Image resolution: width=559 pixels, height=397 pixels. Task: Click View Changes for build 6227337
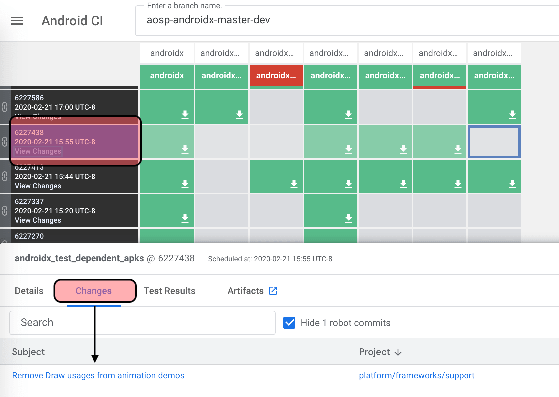click(x=38, y=220)
